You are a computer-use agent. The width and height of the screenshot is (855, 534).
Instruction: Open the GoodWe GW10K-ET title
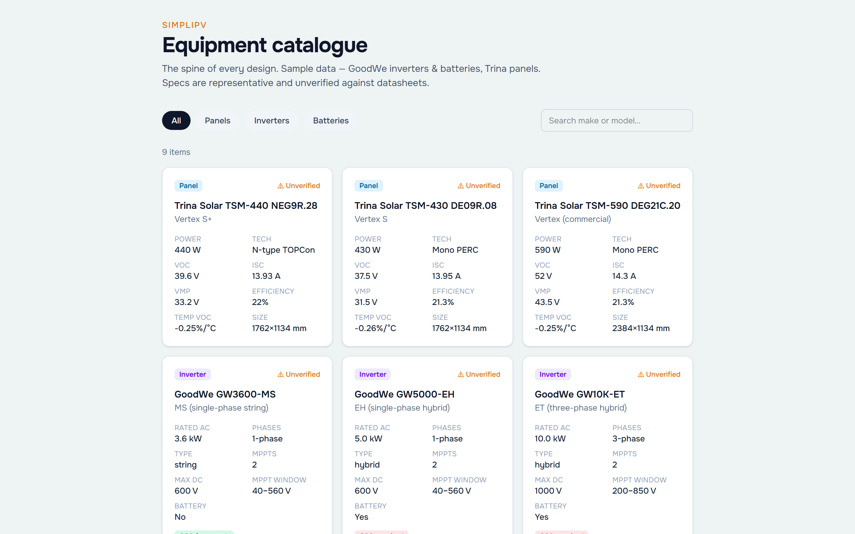tap(580, 394)
